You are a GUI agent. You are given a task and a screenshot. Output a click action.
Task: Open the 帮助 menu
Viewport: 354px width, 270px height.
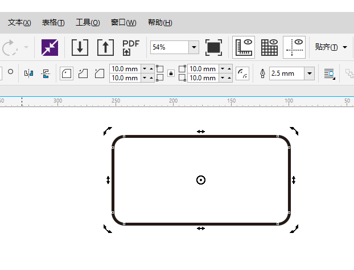pos(159,22)
